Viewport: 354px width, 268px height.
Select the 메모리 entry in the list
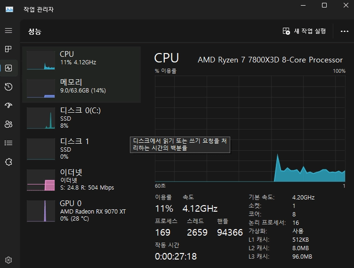pos(81,89)
